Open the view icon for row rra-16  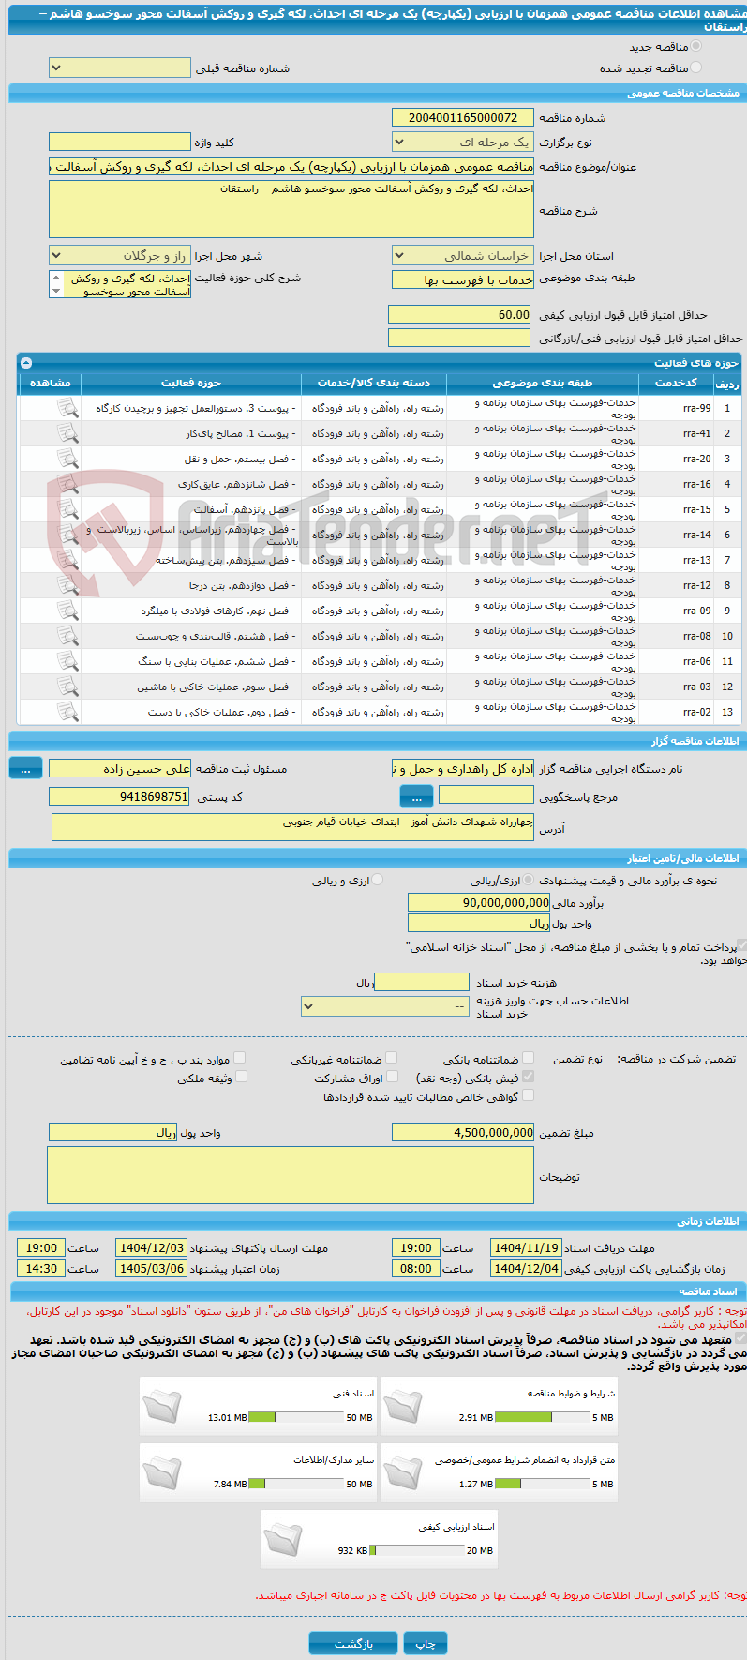pyautogui.click(x=67, y=484)
